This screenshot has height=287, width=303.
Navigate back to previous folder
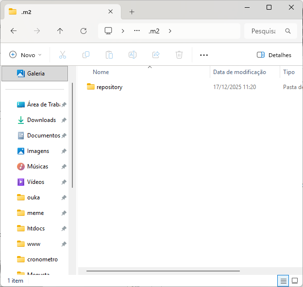click(14, 31)
